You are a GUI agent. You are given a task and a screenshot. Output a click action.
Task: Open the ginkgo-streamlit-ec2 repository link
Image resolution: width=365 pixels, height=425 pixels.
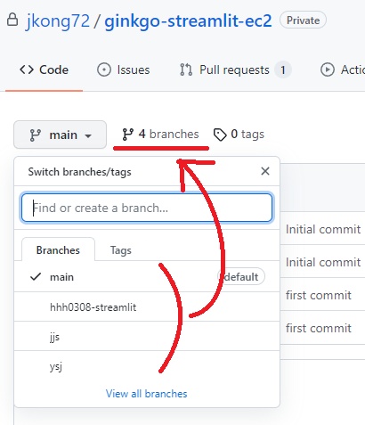pos(188,21)
